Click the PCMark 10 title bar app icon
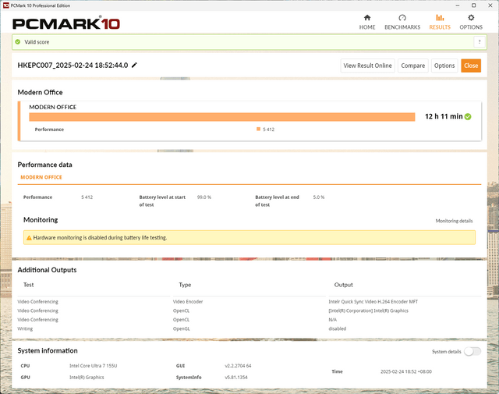 (5, 5)
